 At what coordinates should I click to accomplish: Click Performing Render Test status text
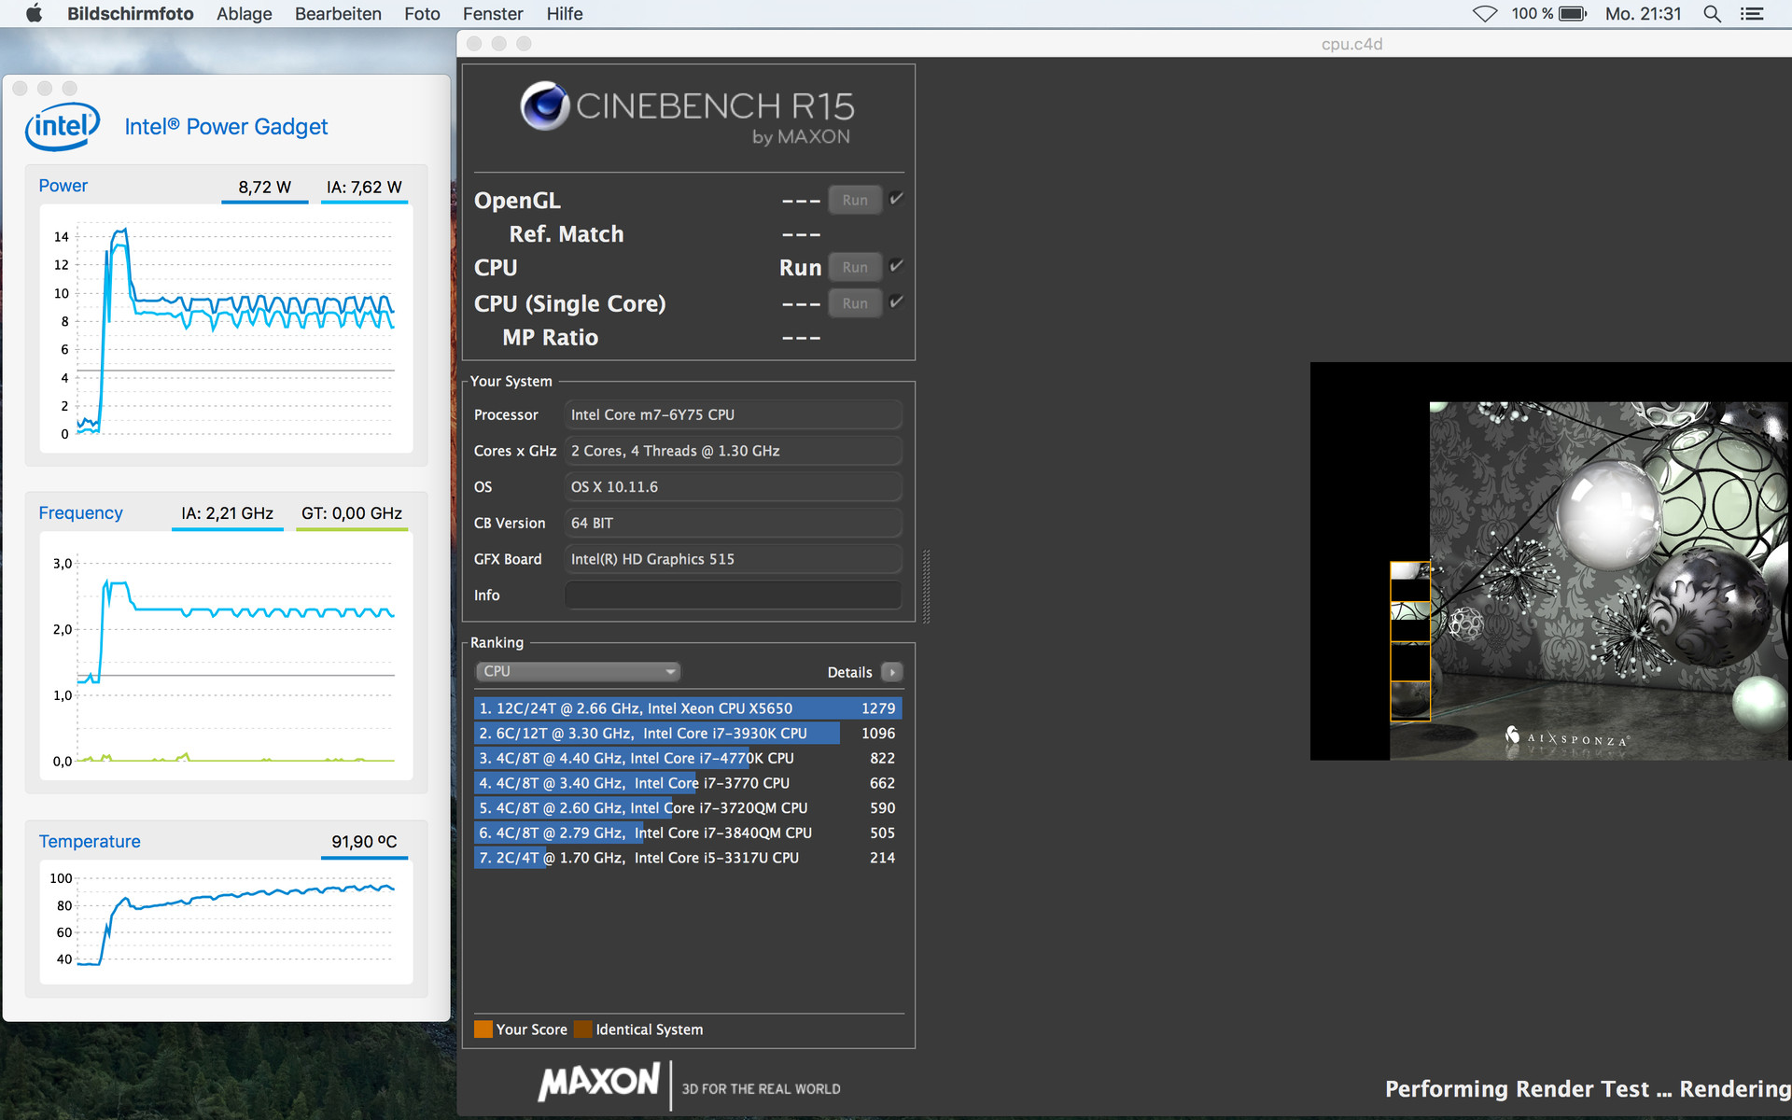1588,1089
